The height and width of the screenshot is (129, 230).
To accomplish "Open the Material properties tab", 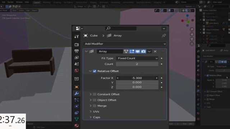I will coord(77,125).
